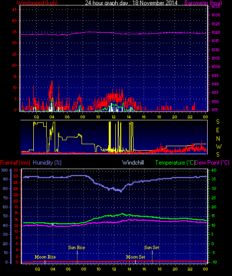Image resolution: width=232 pixels, height=276 pixels.
Task: Click the '100' humidity scale value
Action: [x=4, y=170]
